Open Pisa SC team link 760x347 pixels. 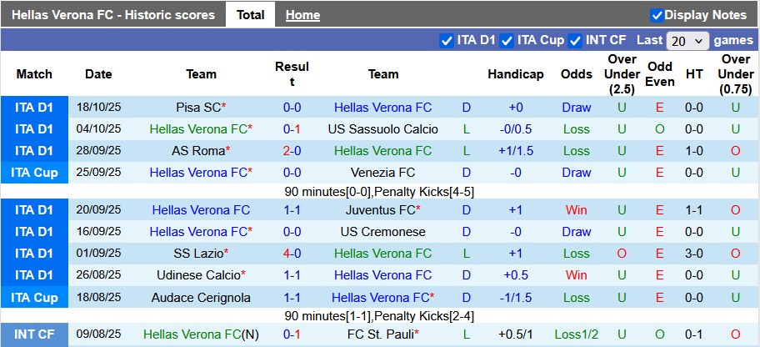tap(198, 108)
